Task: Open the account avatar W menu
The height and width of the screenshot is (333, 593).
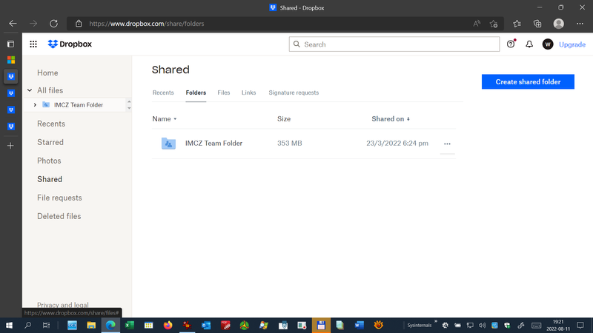Action: 548,44
